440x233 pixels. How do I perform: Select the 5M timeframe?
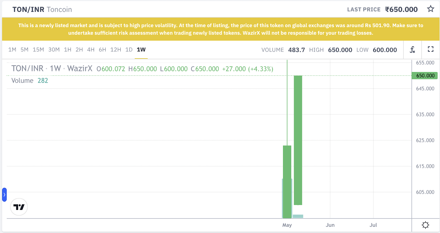(x=24, y=50)
